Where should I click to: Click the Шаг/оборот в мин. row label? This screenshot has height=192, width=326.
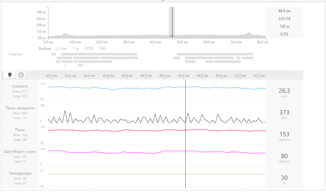[20, 151]
